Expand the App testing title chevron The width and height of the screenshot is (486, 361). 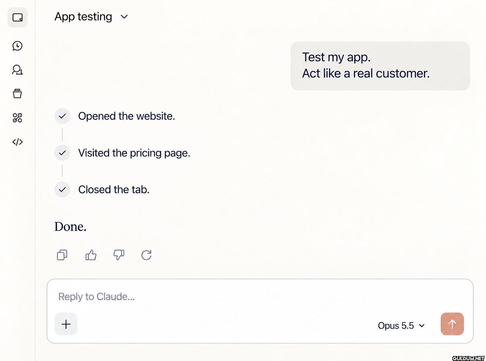[x=124, y=17]
